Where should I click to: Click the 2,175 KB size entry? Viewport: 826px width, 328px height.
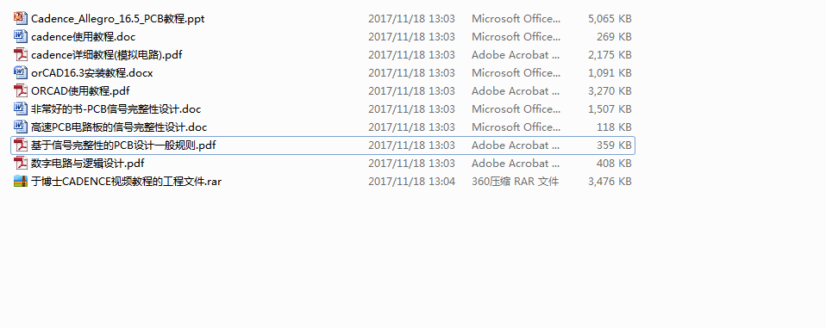(610, 55)
